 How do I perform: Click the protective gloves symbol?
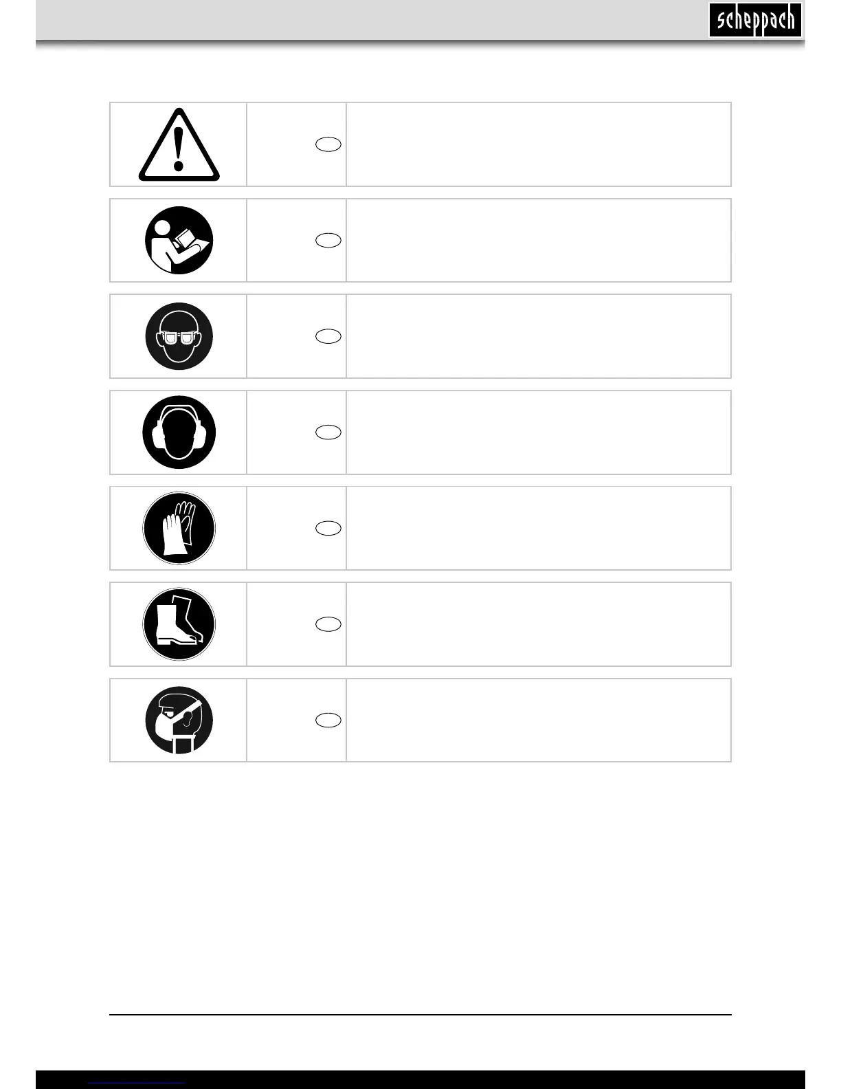[x=179, y=528]
